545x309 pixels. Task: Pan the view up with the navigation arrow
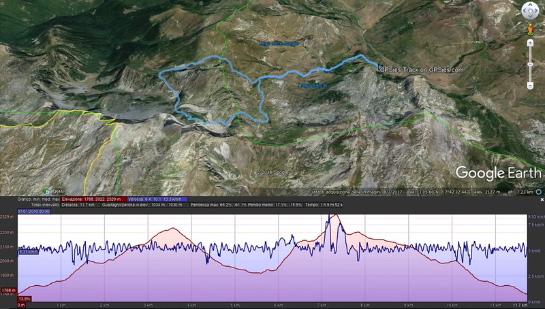[530, 5]
